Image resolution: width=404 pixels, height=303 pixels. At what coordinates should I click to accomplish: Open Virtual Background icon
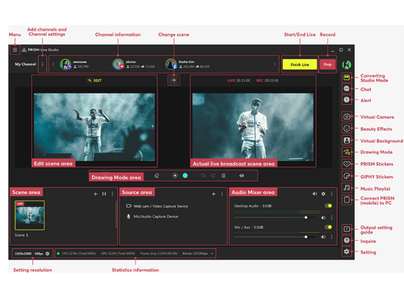coord(347,141)
